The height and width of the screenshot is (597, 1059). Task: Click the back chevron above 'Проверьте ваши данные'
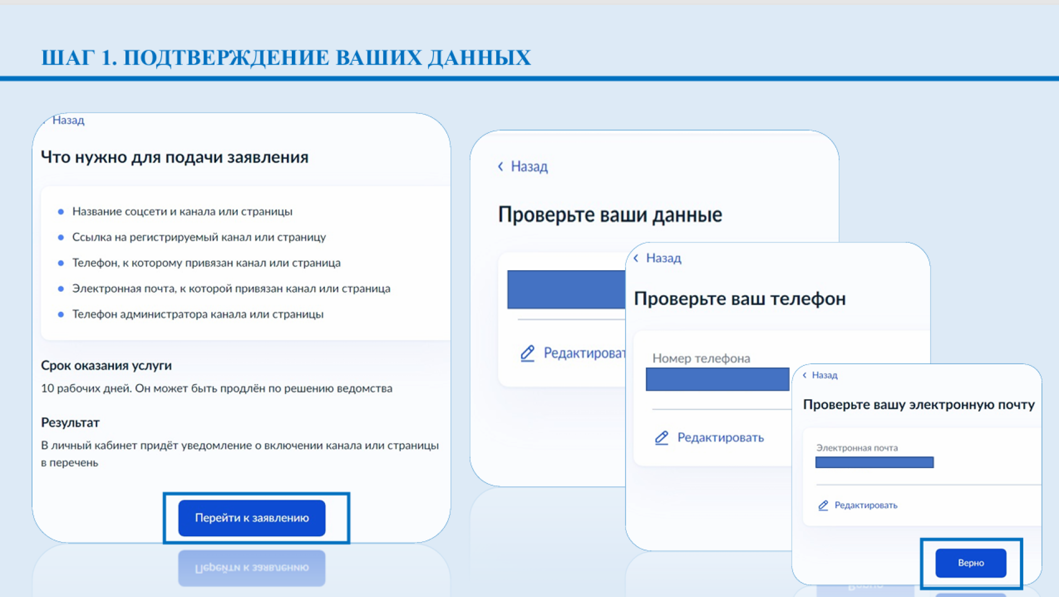[500, 166]
